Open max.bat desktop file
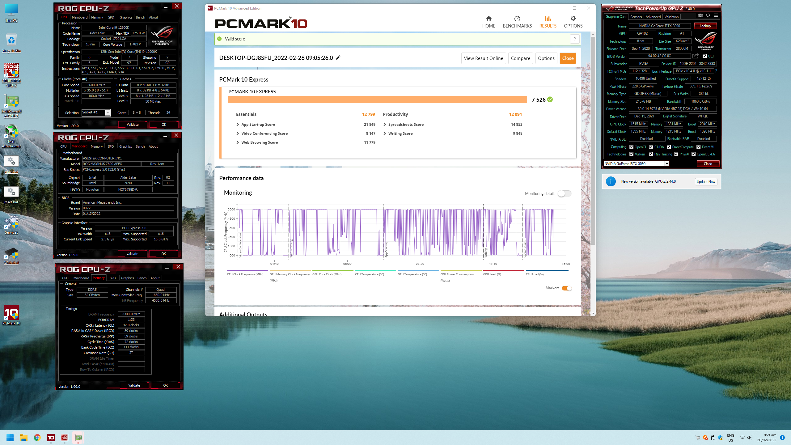Image resolution: width=791 pixels, height=445 pixels. pyautogui.click(x=11, y=165)
